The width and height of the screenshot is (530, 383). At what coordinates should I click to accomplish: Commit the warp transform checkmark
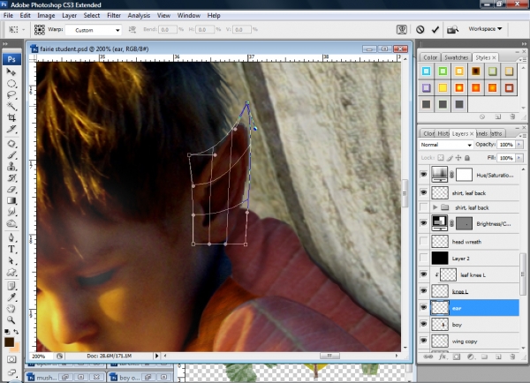[x=435, y=30]
